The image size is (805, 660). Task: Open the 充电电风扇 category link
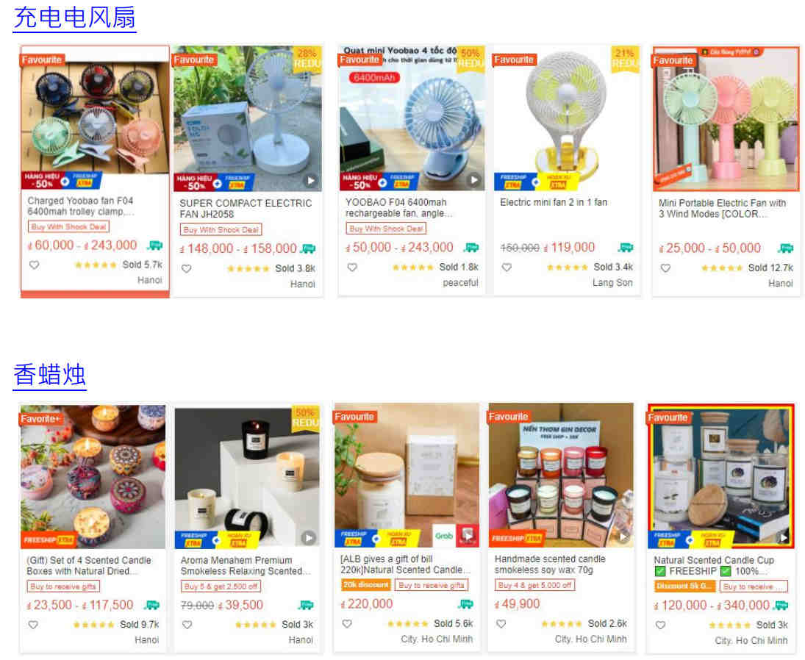[x=75, y=18]
